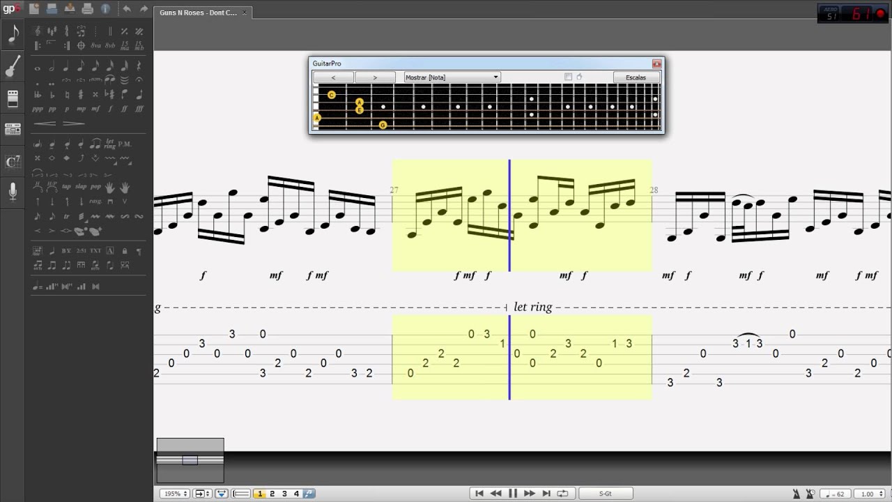Open the microphone lyrics panel
Screen dimensions: 892x502
click(13, 192)
